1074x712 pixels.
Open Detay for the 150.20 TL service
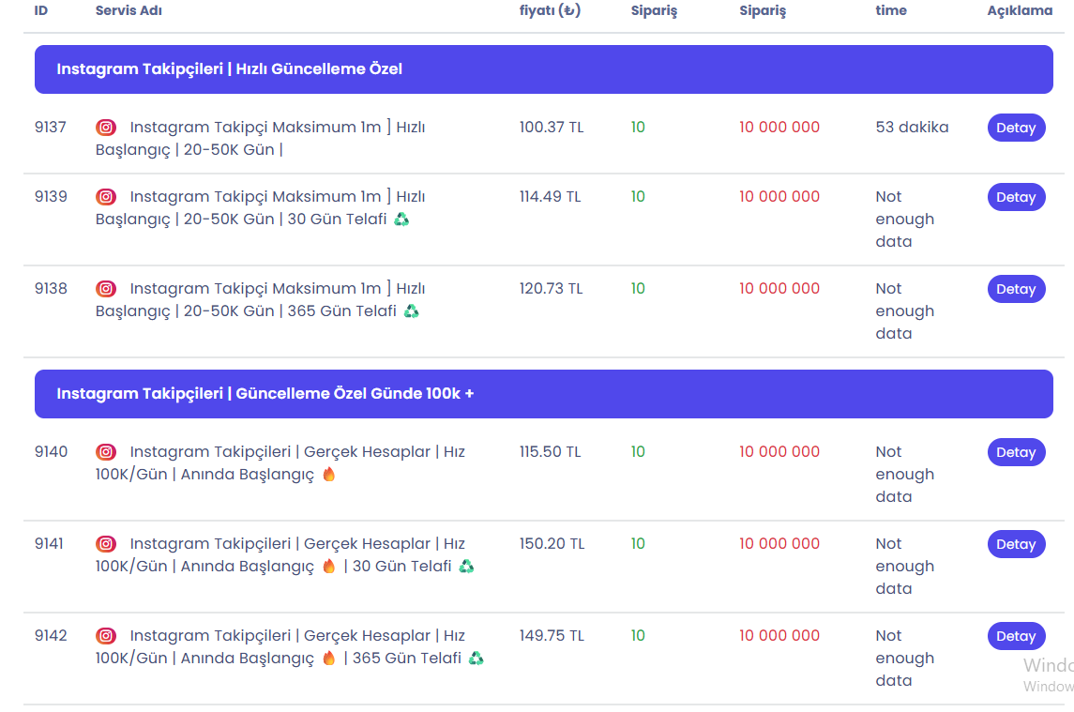pos(1016,543)
